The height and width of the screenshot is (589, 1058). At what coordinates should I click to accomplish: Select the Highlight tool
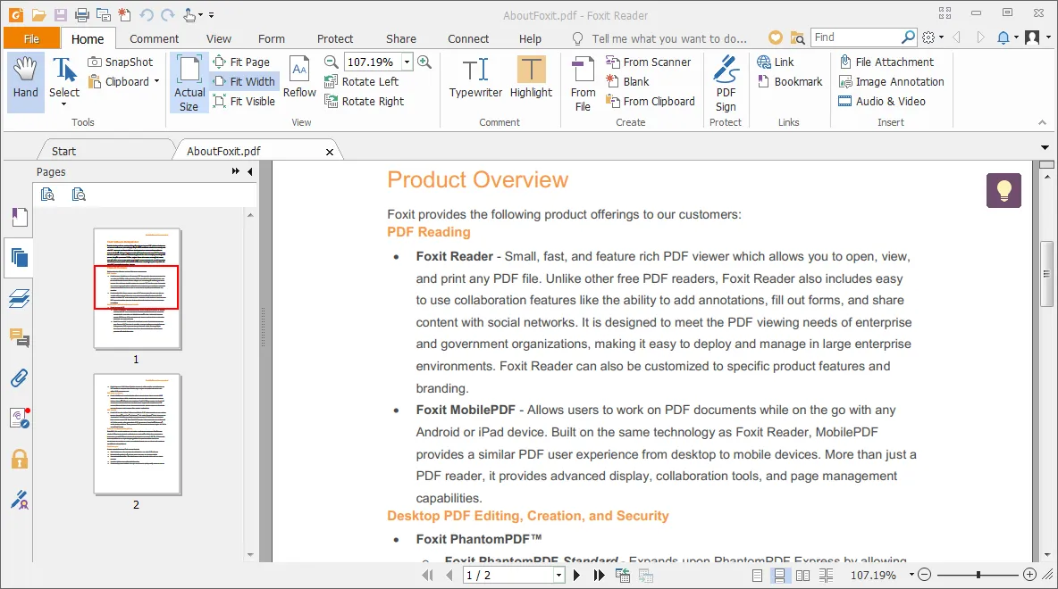coord(531,79)
